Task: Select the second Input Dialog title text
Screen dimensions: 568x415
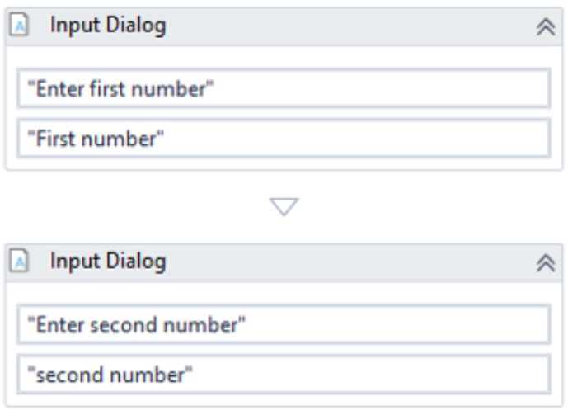Action: [x=108, y=262]
